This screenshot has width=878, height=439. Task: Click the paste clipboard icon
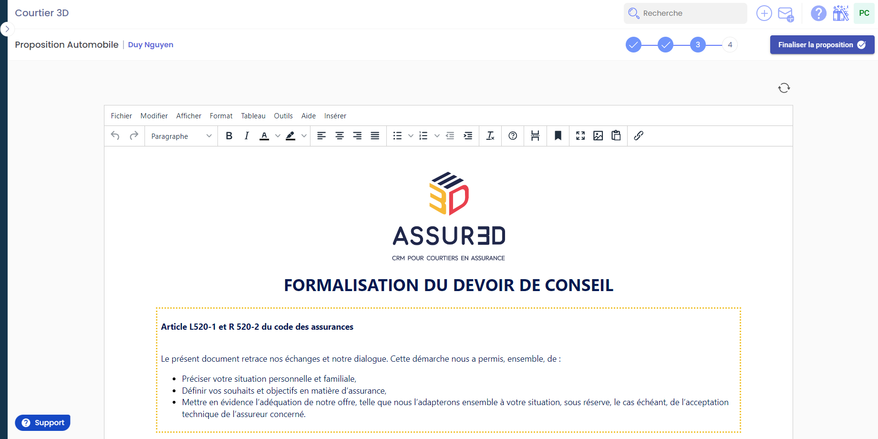pos(616,136)
